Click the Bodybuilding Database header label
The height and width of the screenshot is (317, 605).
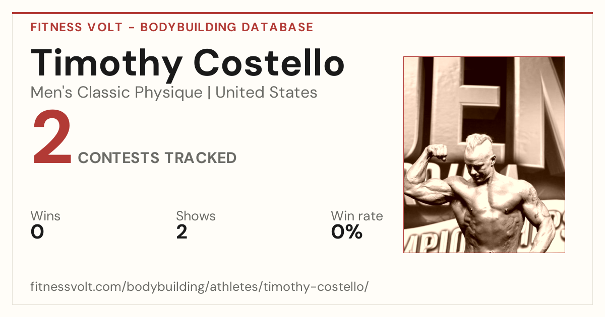tap(227, 27)
